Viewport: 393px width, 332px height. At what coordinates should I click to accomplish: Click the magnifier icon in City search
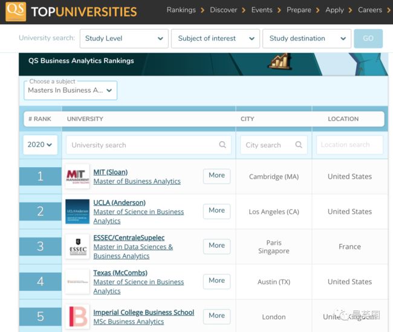(299, 145)
